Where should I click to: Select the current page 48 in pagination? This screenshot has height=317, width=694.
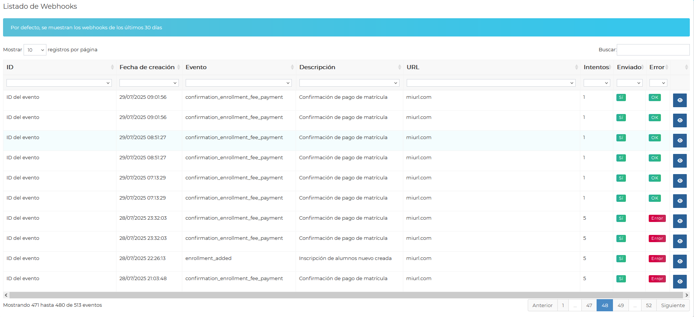[605, 305]
